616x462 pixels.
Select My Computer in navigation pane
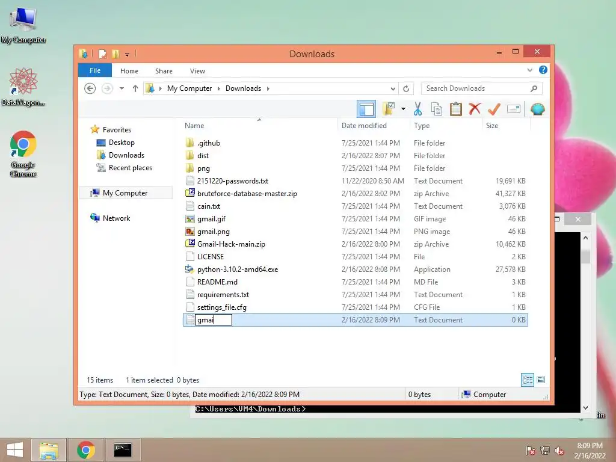pyautogui.click(x=125, y=193)
